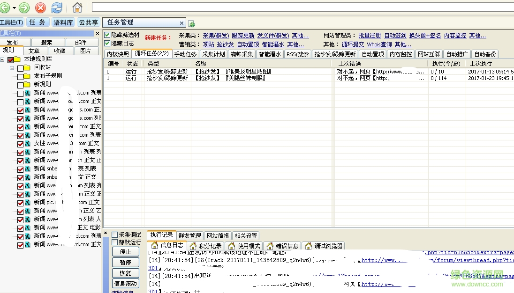
Task: Add new tab with green plus icon
Action: pyautogui.click(x=192, y=24)
